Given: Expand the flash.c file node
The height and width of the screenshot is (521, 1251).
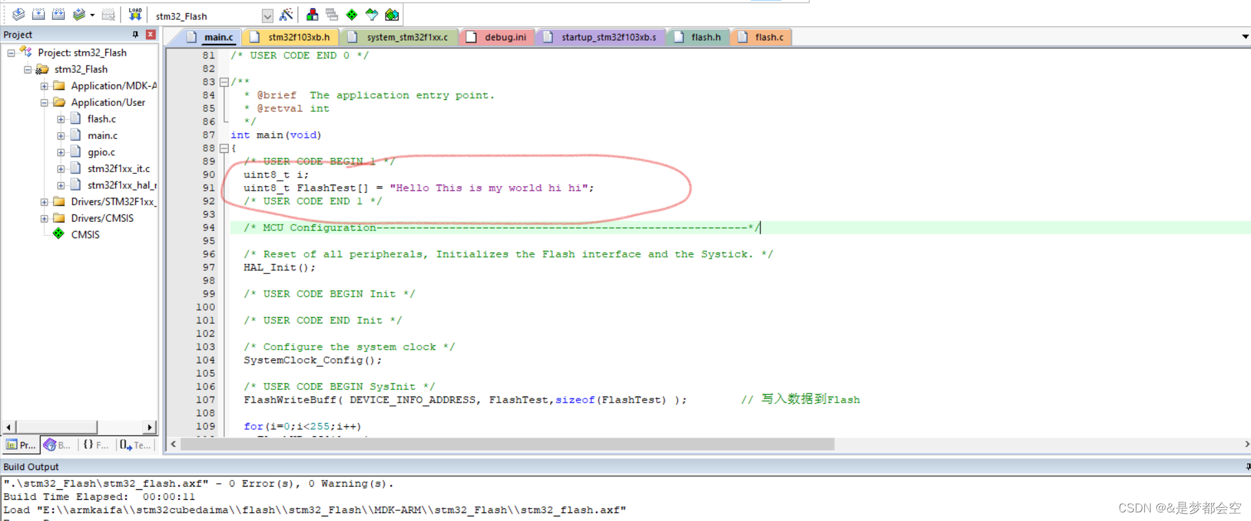Looking at the screenshot, I should tap(60, 118).
